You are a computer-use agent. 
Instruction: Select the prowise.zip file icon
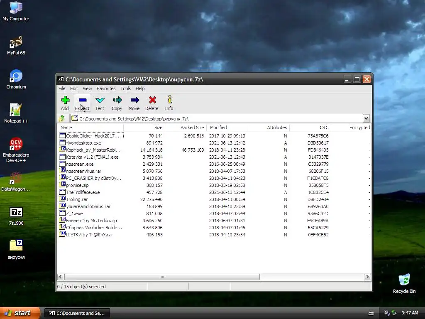pyautogui.click(x=62, y=185)
